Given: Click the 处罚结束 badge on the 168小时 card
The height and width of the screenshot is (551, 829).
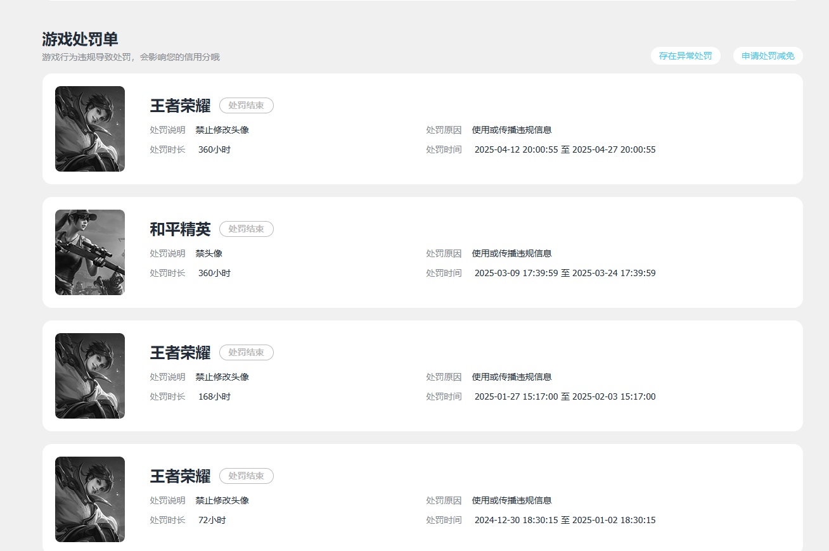Looking at the screenshot, I should 247,352.
